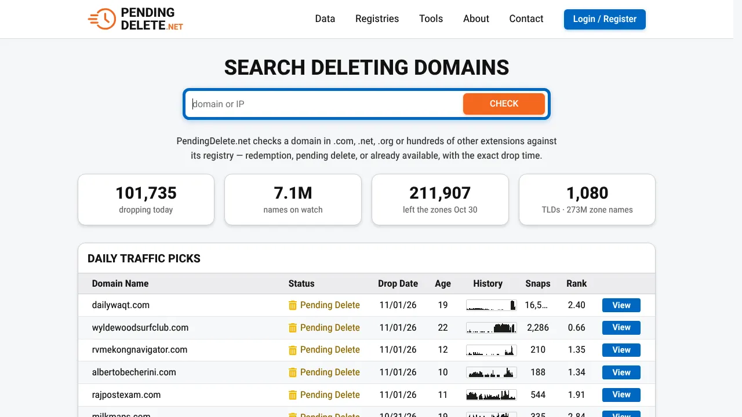Open the dailywaqt.com domain link

click(121, 305)
